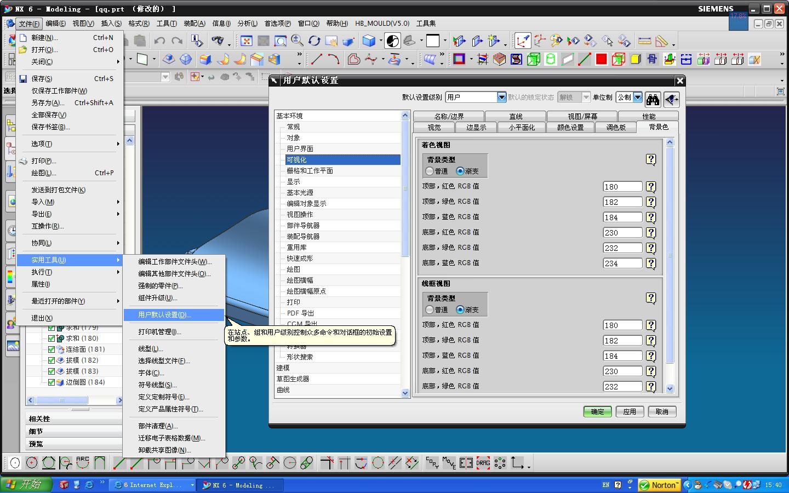Image resolution: width=789 pixels, height=493 pixels.
Task: Activate the Rotate view tool
Action: [x=314, y=41]
